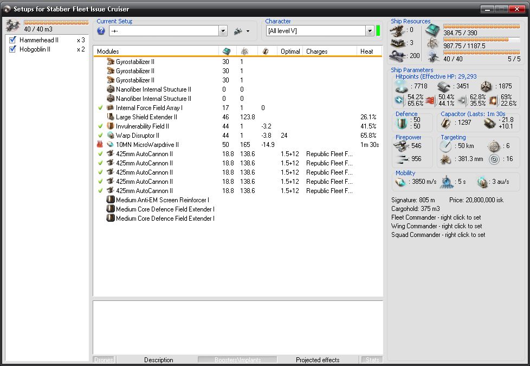Image resolution: width=530 pixels, height=366 pixels.
Task: Click the drone bandwidth icon beside 40 / 40
Action: pyautogui.click(x=433, y=56)
